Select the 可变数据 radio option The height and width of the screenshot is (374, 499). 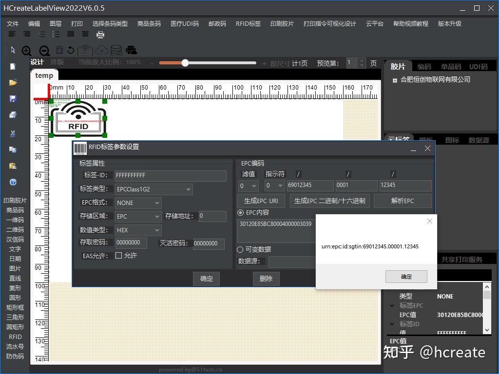tap(239, 249)
